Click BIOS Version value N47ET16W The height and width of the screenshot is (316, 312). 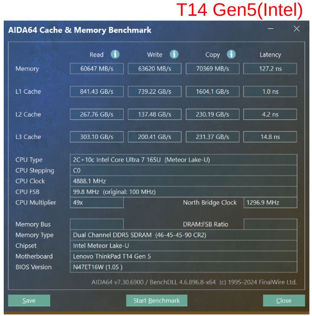(x=184, y=267)
